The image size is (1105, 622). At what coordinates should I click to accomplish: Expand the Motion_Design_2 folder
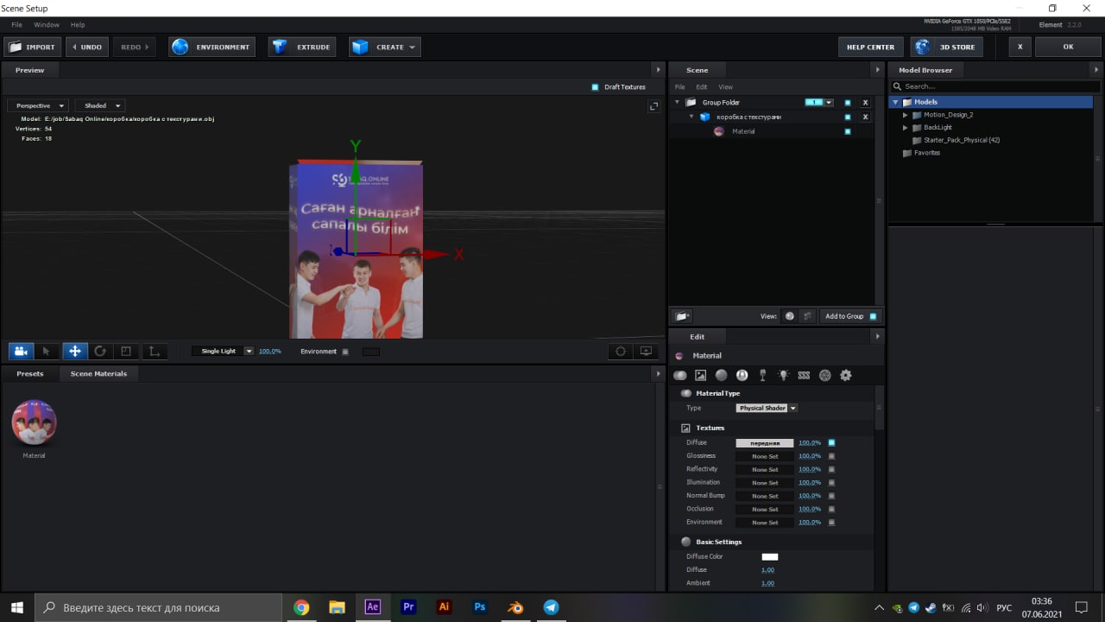[906, 115]
